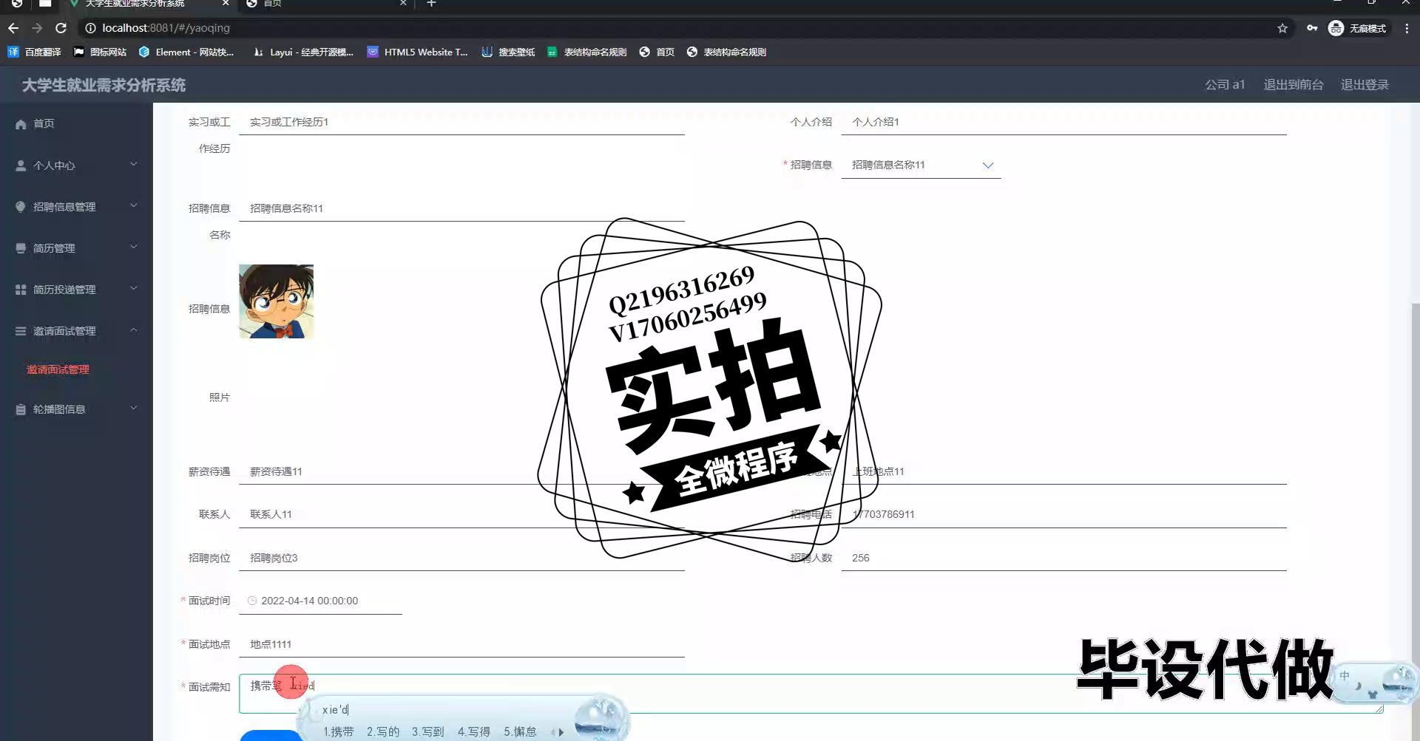Choose IME candidate 2.写的

pos(383,731)
